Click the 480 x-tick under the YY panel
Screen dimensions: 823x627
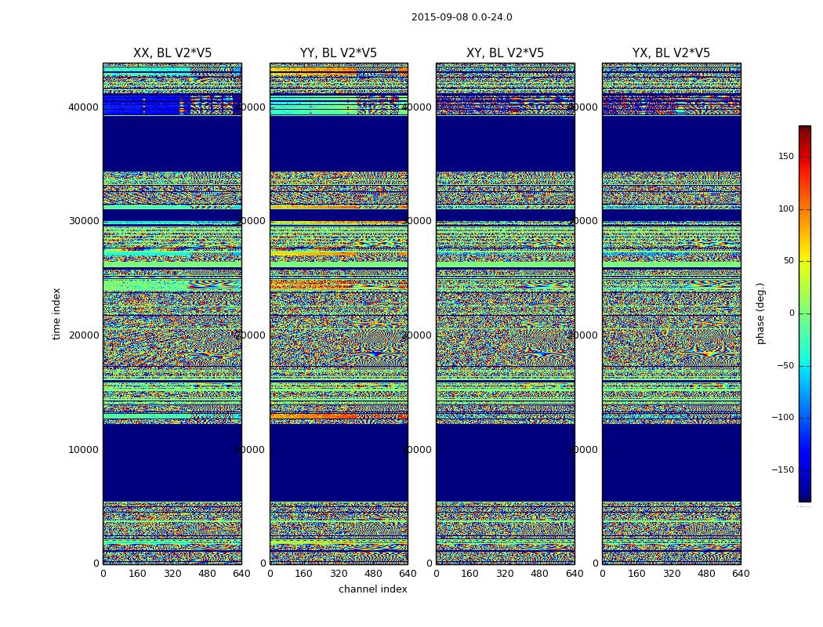(373, 574)
